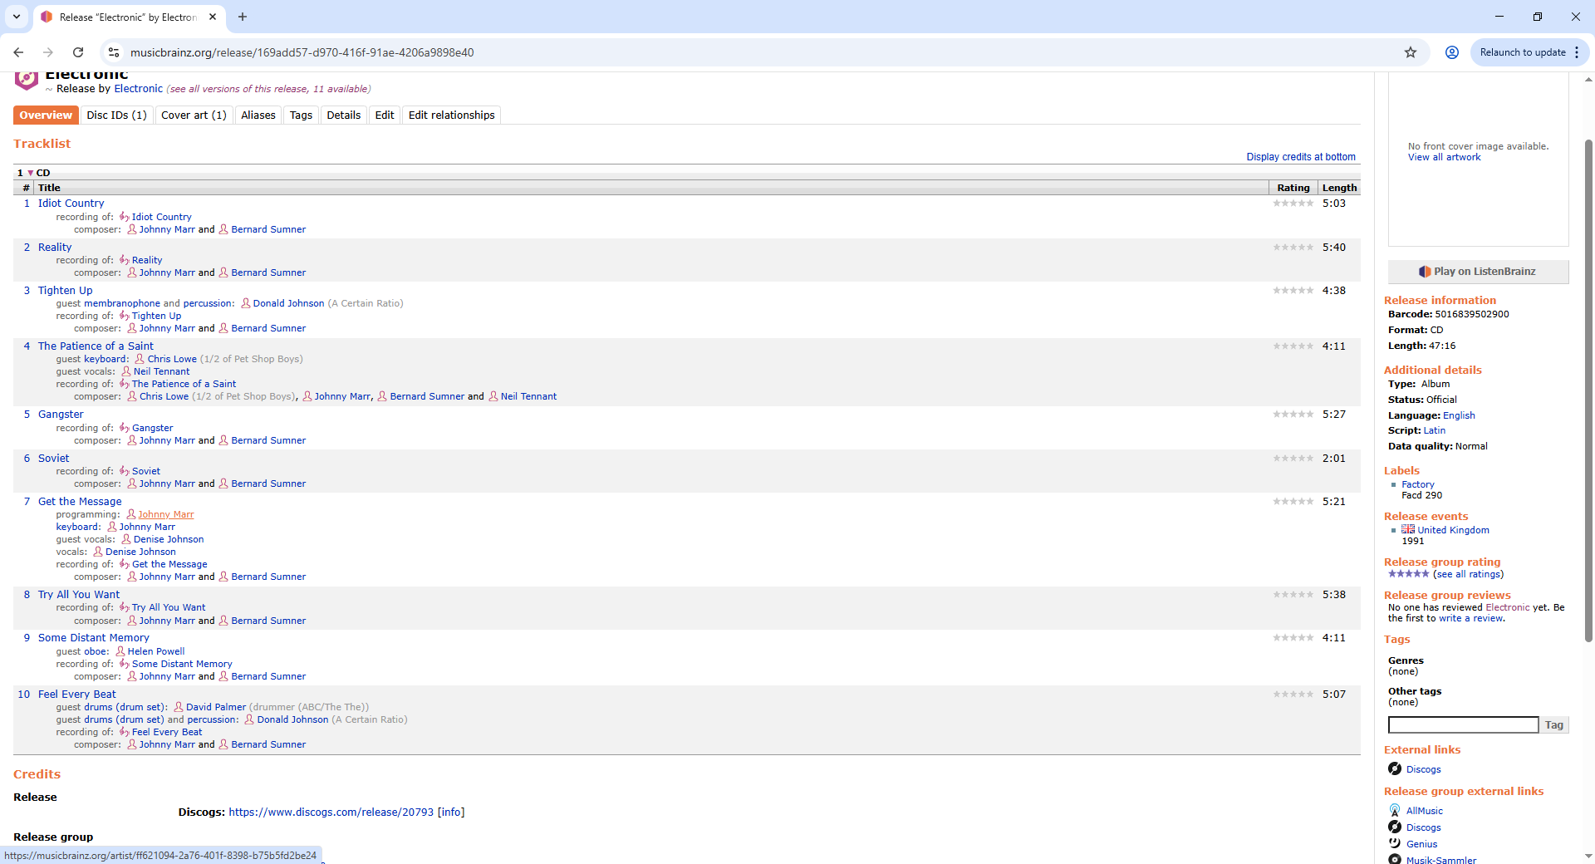Click the [info] link beside Discogs URL
Image resolution: width=1595 pixels, height=864 pixels.
451,812
